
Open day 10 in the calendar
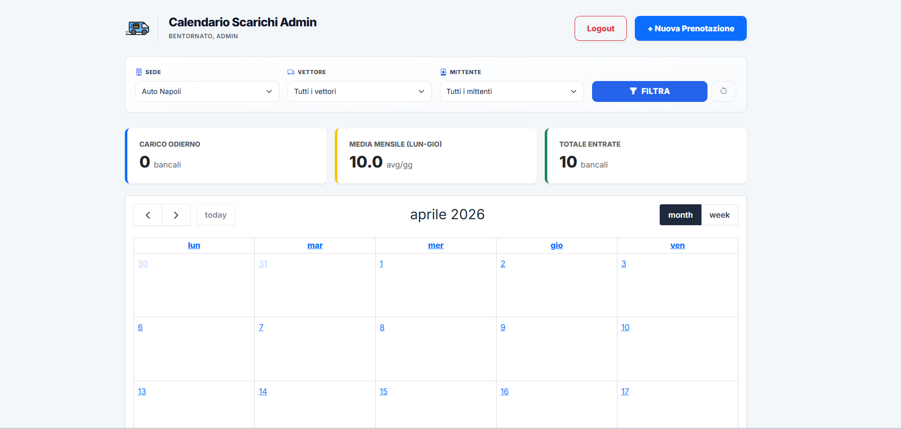click(x=625, y=328)
